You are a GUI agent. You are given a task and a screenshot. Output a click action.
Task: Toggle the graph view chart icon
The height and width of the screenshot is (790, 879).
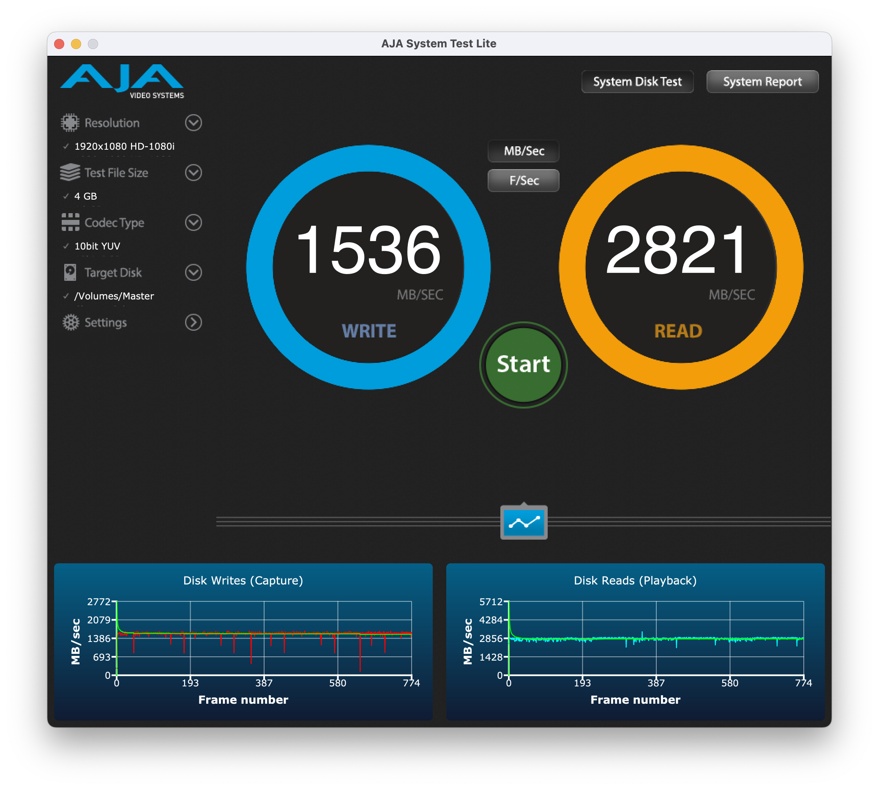524,522
